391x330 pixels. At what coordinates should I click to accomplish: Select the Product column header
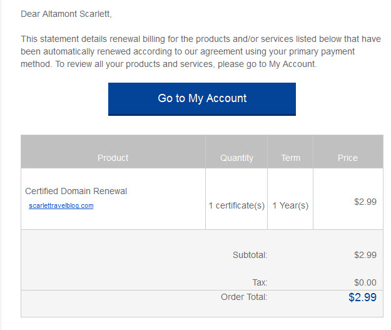[113, 158]
